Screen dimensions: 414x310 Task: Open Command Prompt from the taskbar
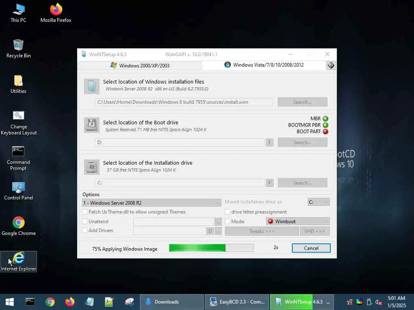pyautogui.click(x=30, y=302)
